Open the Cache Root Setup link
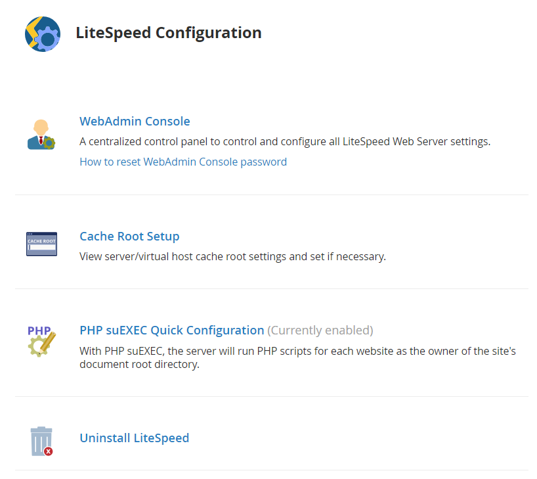 (x=129, y=237)
